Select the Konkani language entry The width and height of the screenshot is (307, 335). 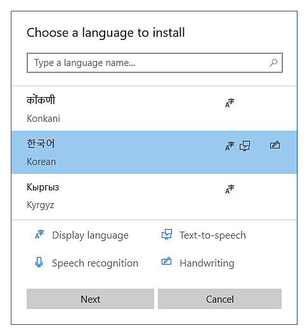(154, 109)
